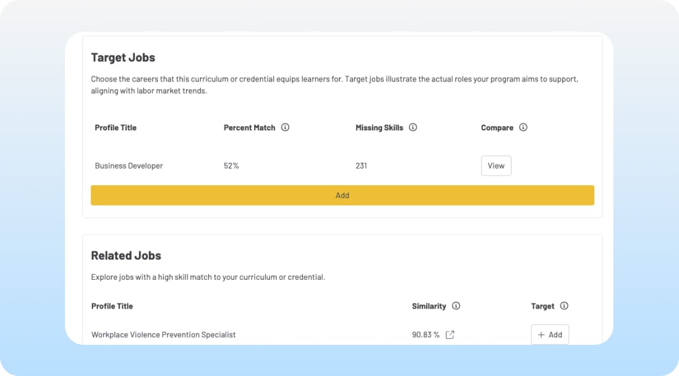Image resolution: width=679 pixels, height=376 pixels.
Task: Click Profile Title header under Related Jobs
Action: click(x=112, y=306)
